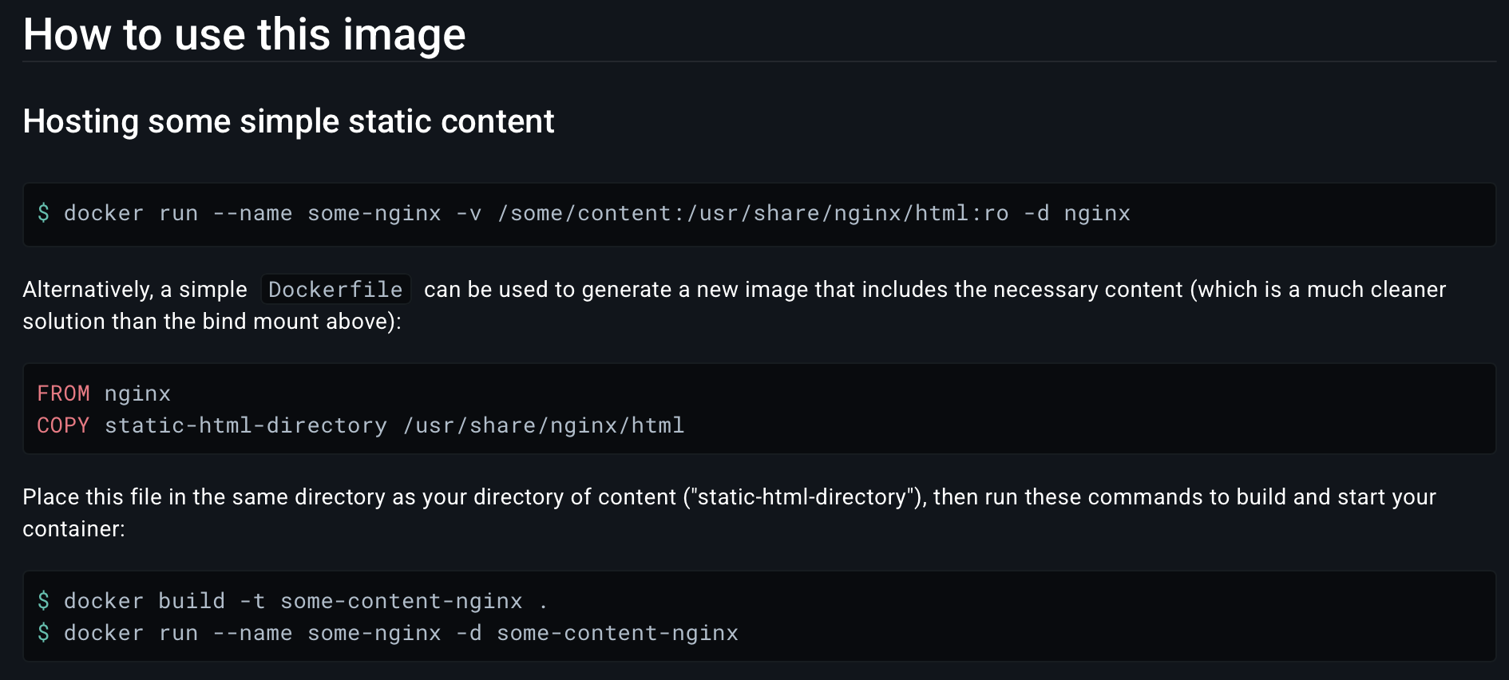Click some-content-nginx at the end of the last line
Viewport: 1509px width, 680px height.
coord(617,633)
